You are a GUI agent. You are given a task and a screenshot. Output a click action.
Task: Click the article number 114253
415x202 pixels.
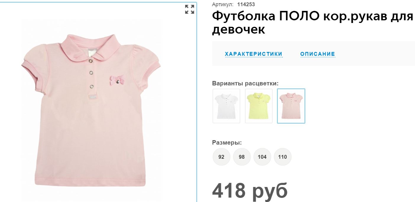246,4
